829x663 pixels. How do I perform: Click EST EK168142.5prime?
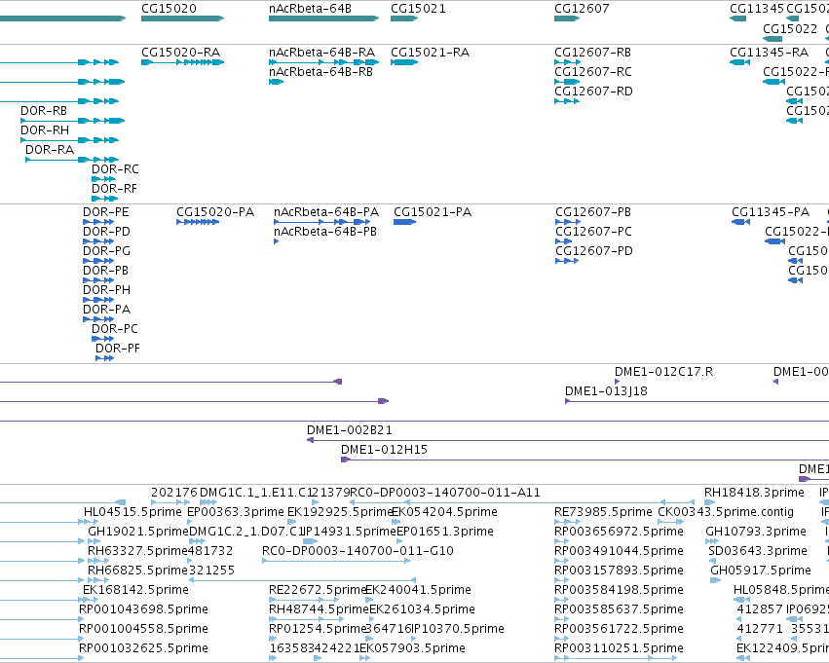coord(135,590)
